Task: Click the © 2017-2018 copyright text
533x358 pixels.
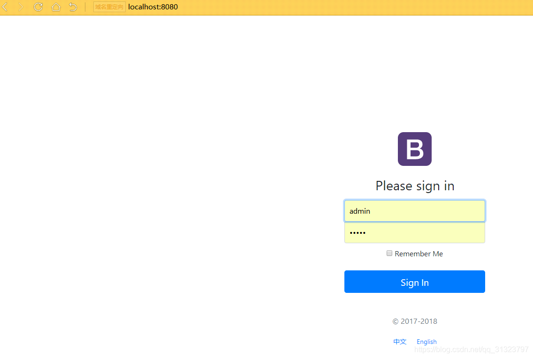Action: coord(415,321)
